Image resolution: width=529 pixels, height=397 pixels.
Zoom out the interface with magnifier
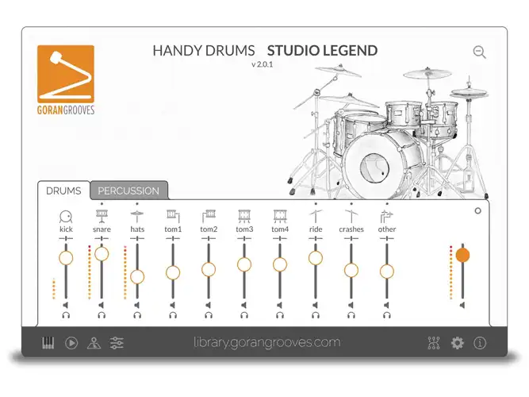point(479,52)
